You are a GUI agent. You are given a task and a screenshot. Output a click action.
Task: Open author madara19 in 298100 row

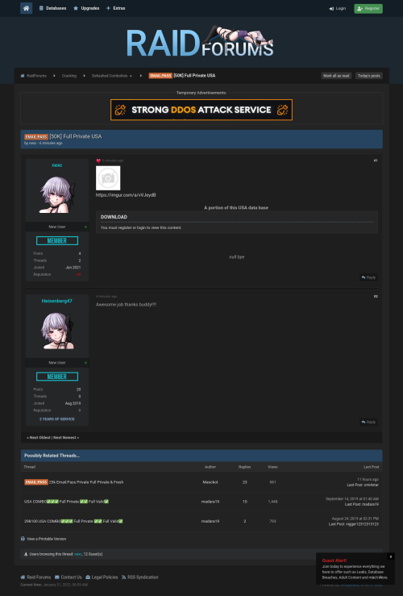click(210, 521)
